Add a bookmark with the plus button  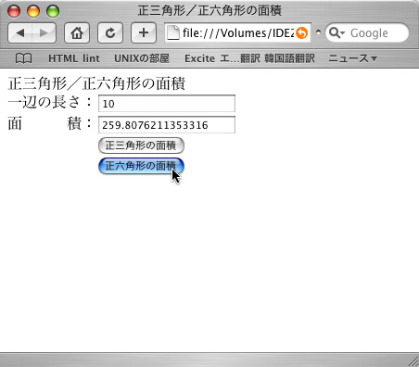pos(144,32)
